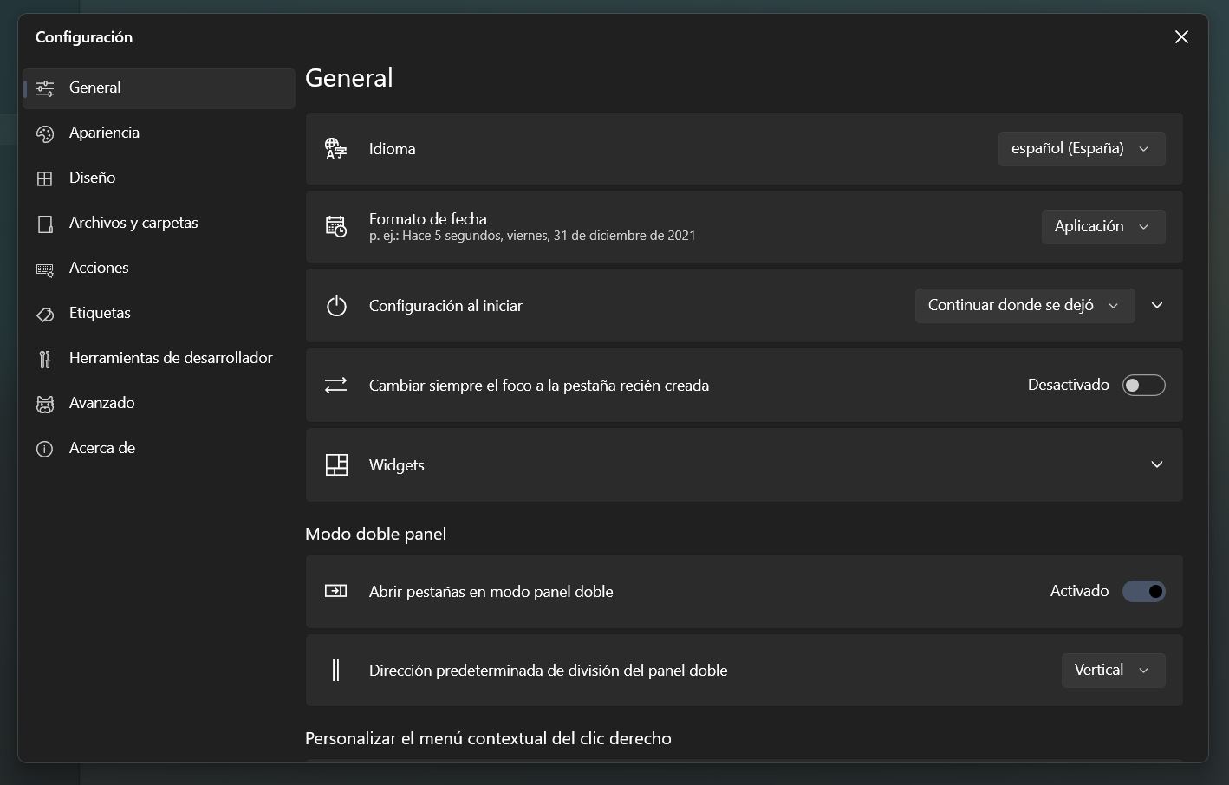The height and width of the screenshot is (785, 1229).
Task: Expand the Widgets section chevron
Action: tap(1156, 464)
